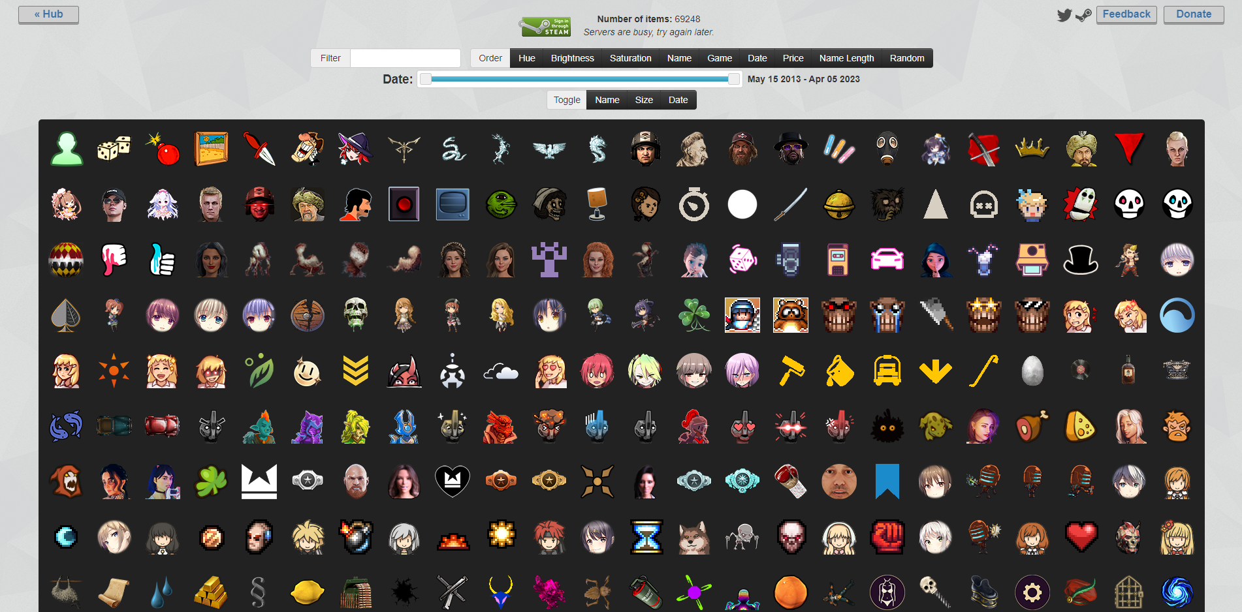Grab the left Date slider handle
This screenshot has height=612, width=1242.
click(x=426, y=79)
